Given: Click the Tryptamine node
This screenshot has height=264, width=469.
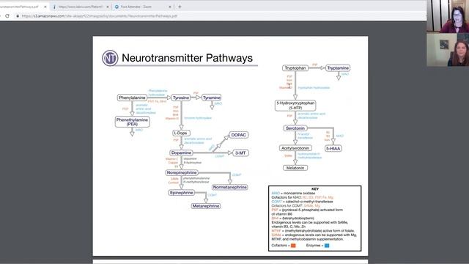Looking at the screenshot, I should pyautogui.click(x=338, y=68).
